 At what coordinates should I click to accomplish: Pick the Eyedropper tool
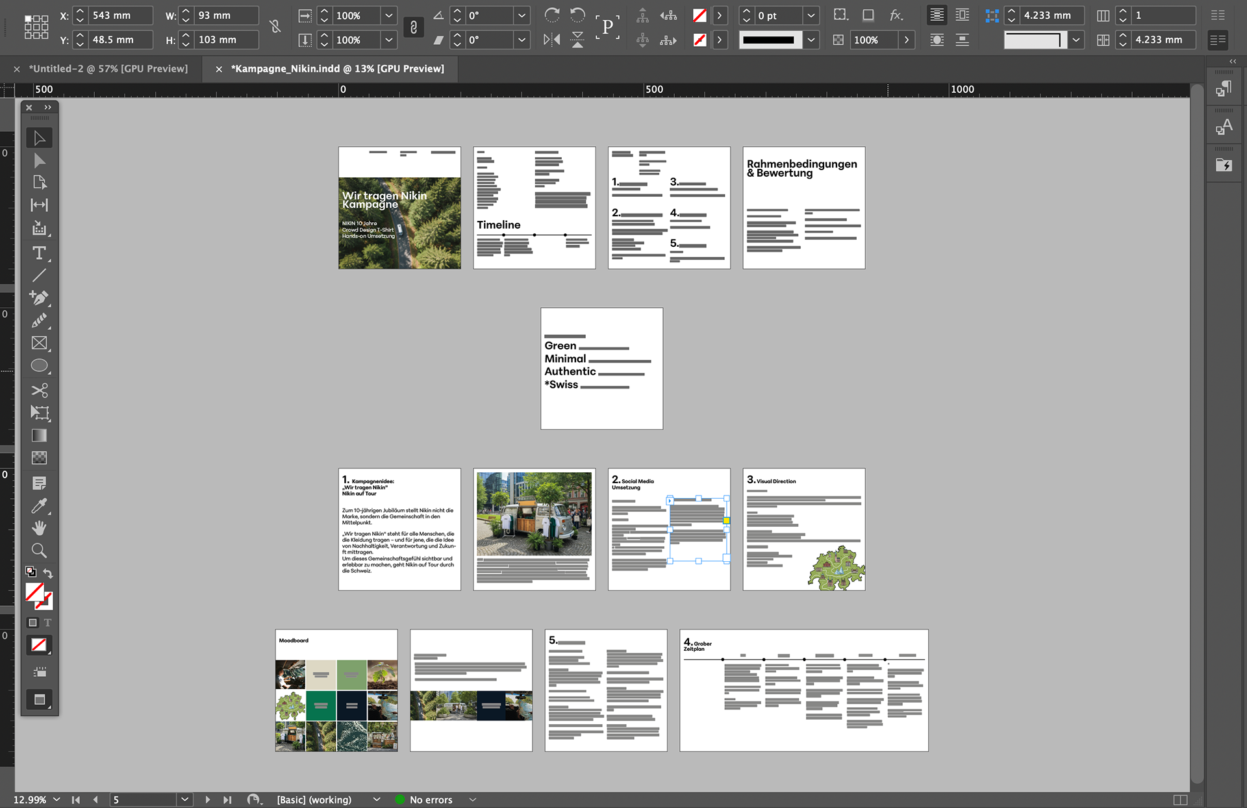click(39, 505)
